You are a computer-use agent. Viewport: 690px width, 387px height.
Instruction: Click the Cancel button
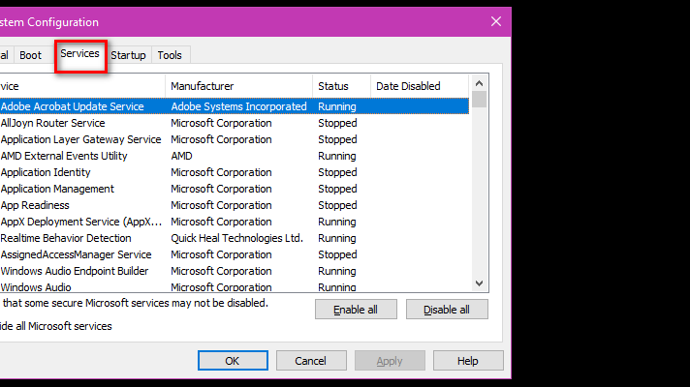[311, 361]
